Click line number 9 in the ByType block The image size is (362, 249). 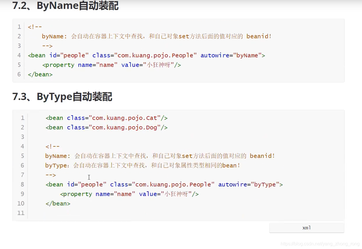(x=22, y=194)
